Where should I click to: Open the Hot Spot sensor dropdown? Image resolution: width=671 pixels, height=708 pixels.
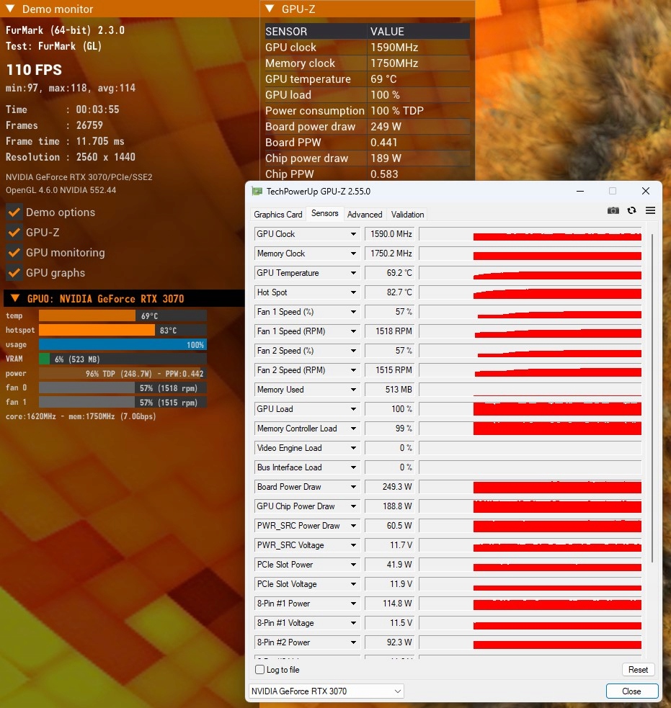(353, 292)
